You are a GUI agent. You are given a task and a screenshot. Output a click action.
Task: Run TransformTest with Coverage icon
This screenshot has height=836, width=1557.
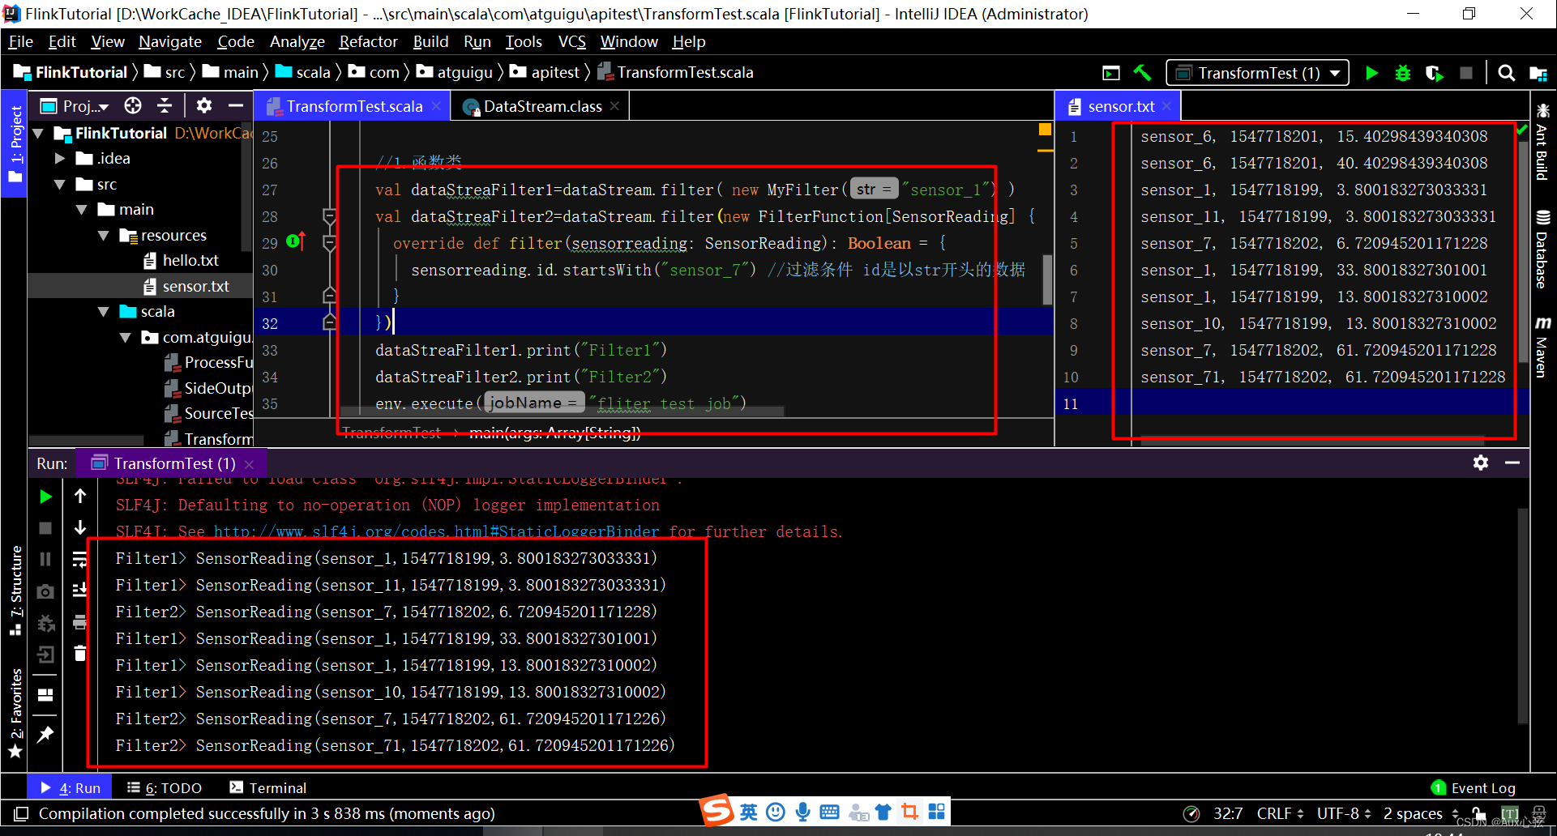pyautogui.click(x=1434, y=72)
